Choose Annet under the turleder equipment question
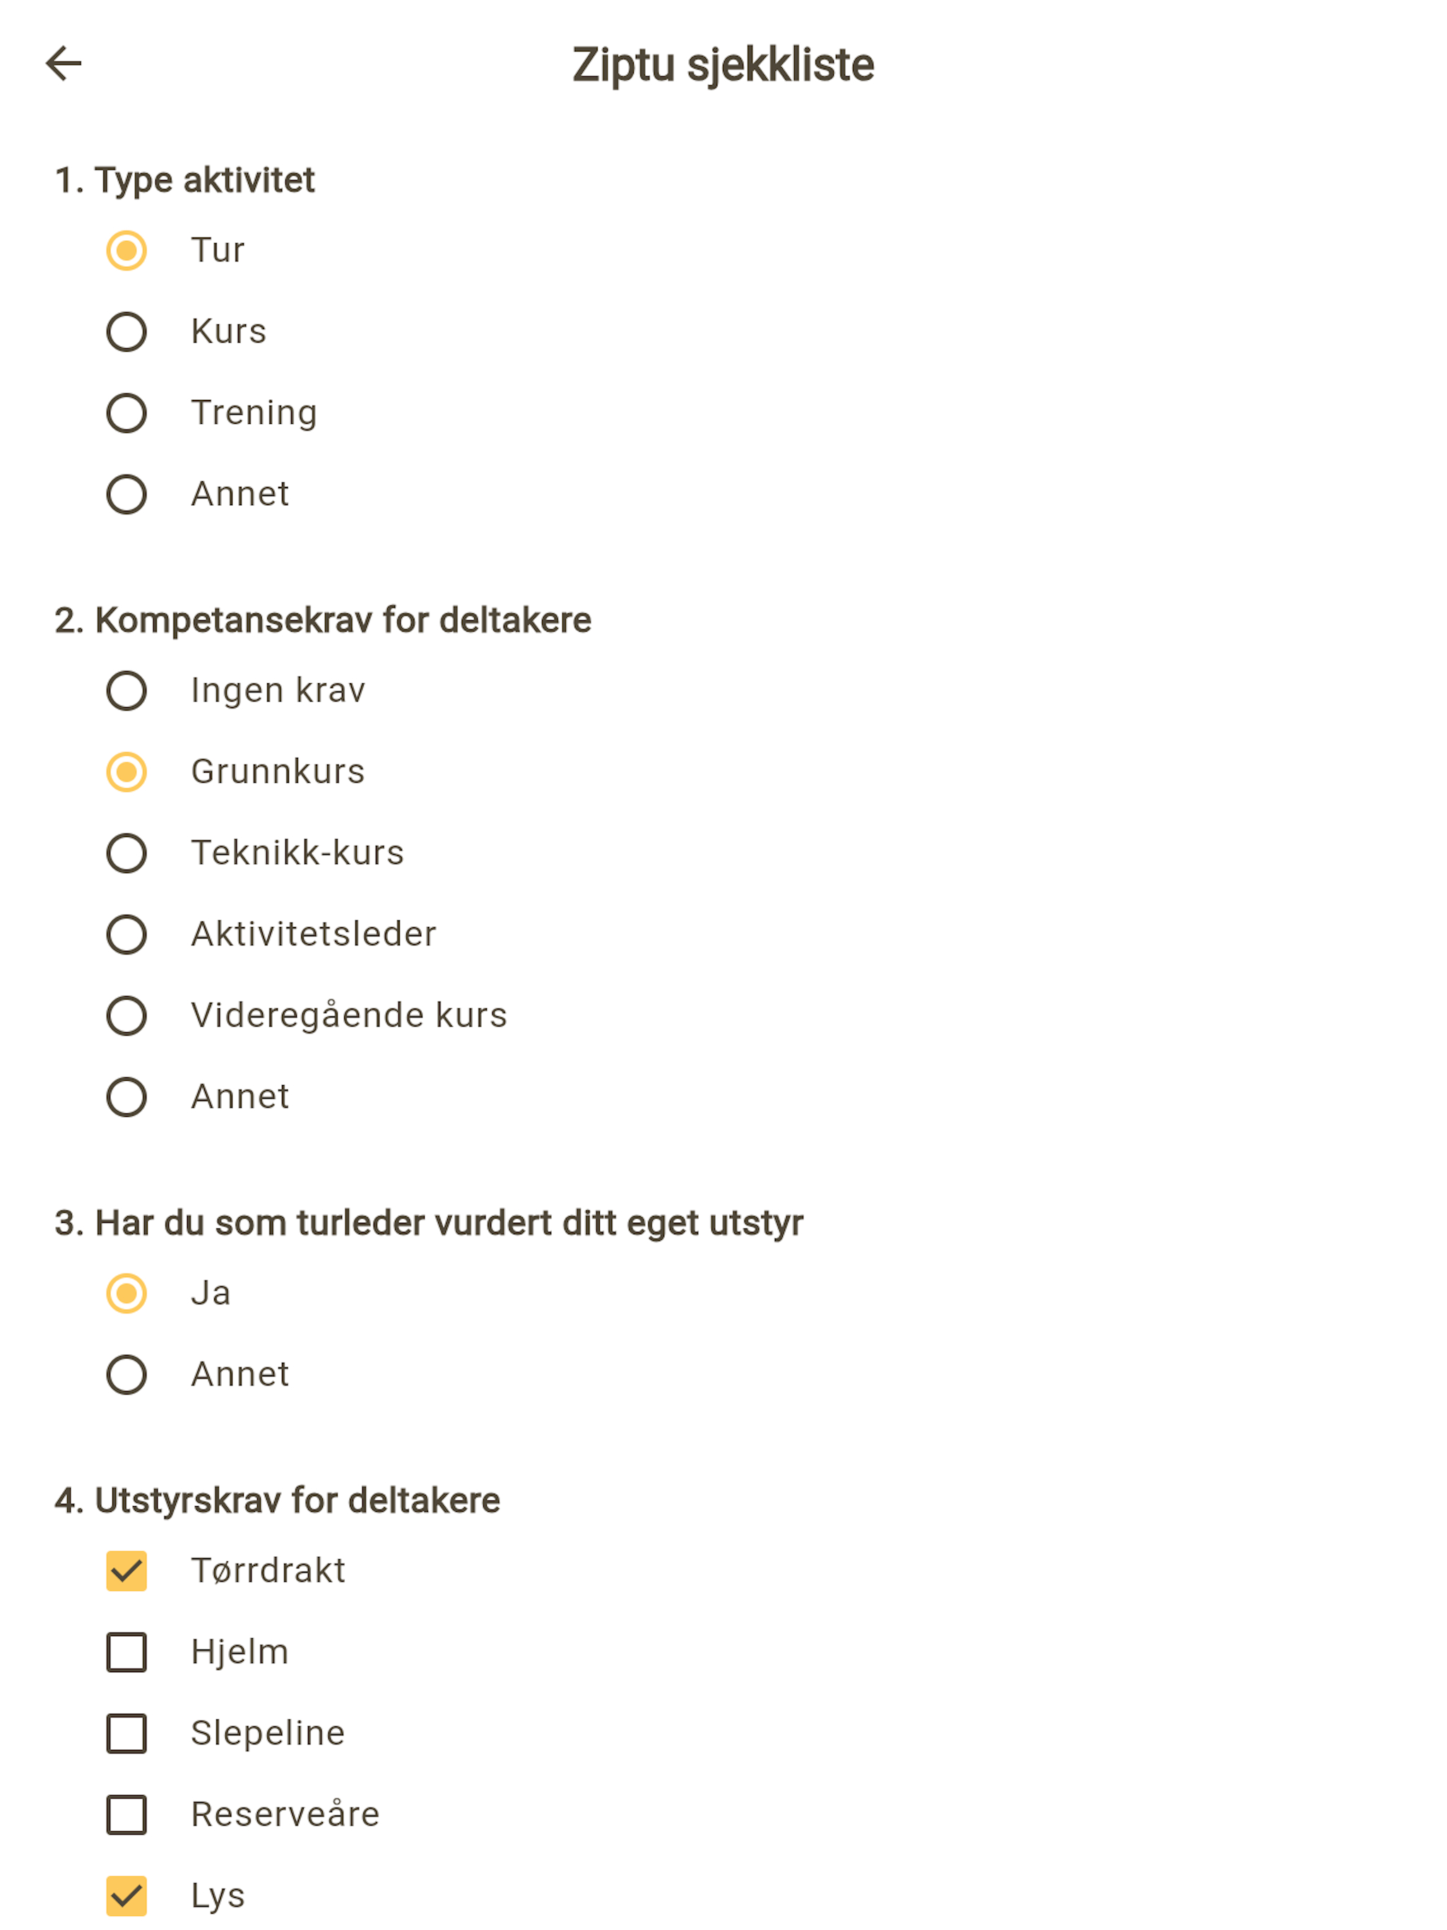 pyautogui.click(x=126, y=1374)
